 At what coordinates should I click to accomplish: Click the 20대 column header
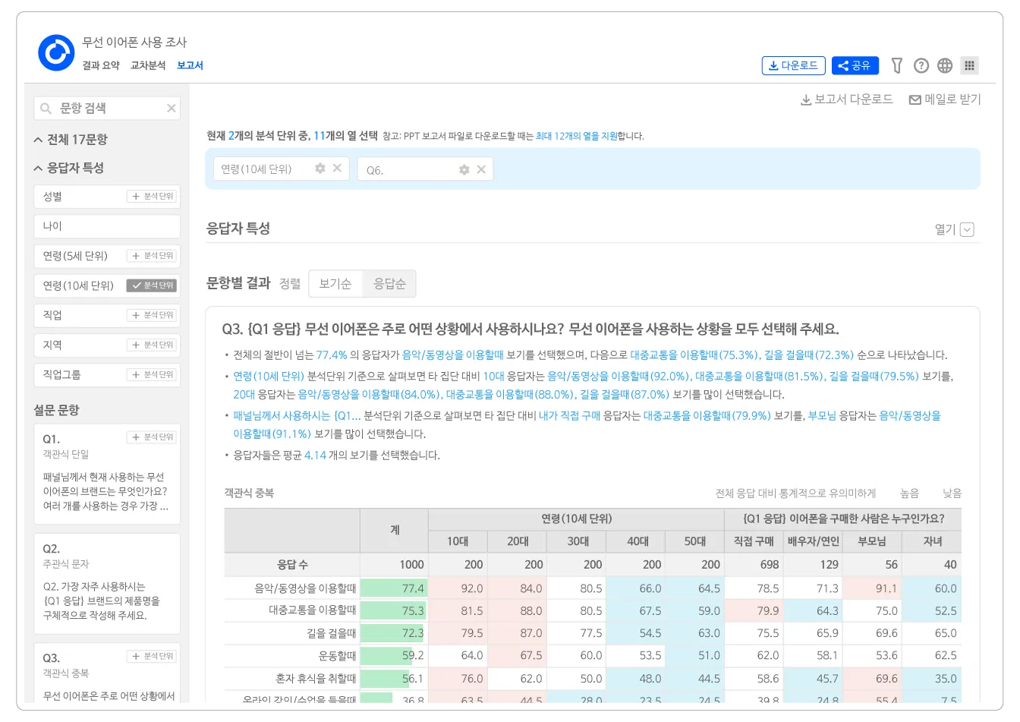pyautogui.click(x=518, y=541)
